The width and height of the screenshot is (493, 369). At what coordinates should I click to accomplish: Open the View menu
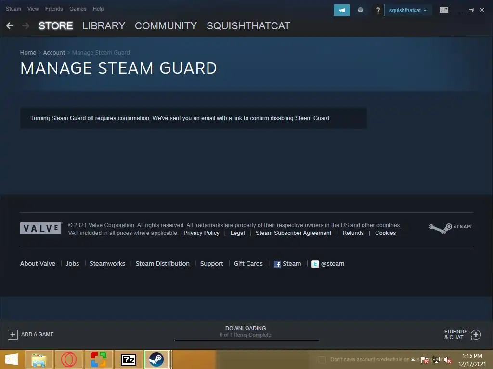tap(33, 9)
